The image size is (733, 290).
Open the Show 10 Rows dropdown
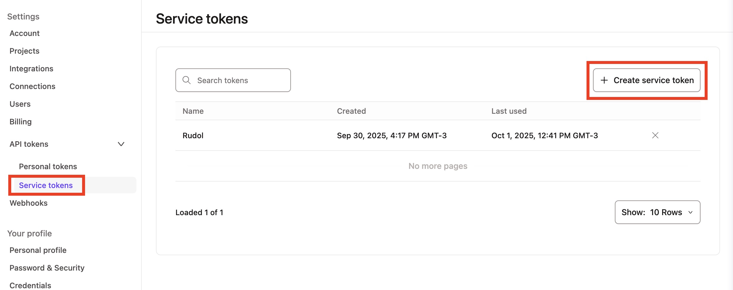657,212
